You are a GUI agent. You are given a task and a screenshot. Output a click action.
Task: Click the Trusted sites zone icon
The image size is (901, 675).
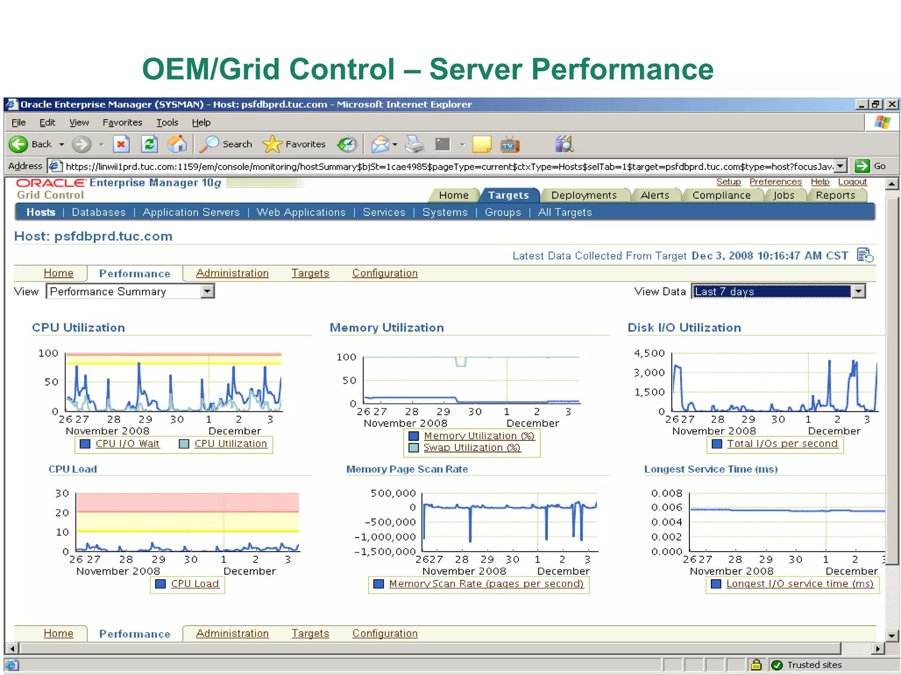[777, 665]
